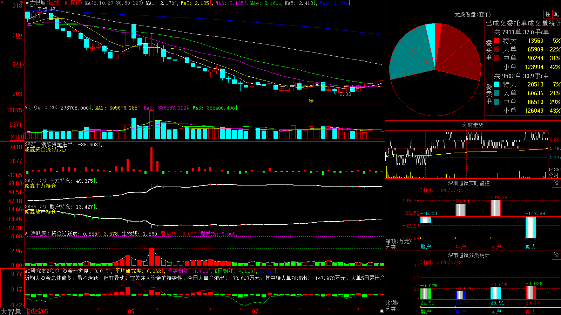Click the buy-side 特大 value 13560
This screenshot has width=561, height=315.
(535, 41)
